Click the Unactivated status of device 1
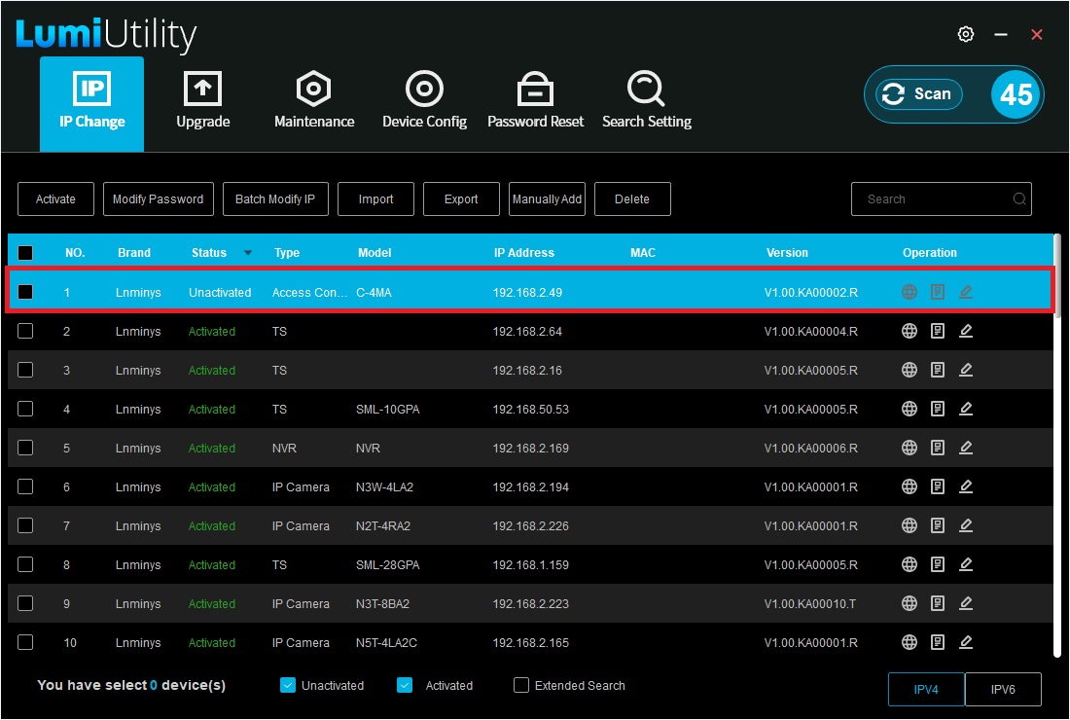Screen dimensions: 1070x720 [x=220, y=292]
